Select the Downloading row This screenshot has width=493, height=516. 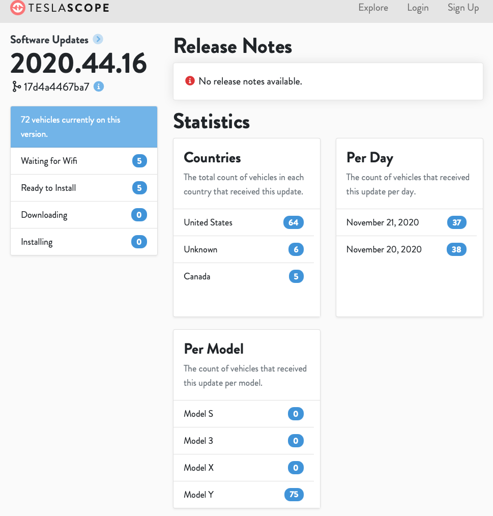(x=84, y=215)
